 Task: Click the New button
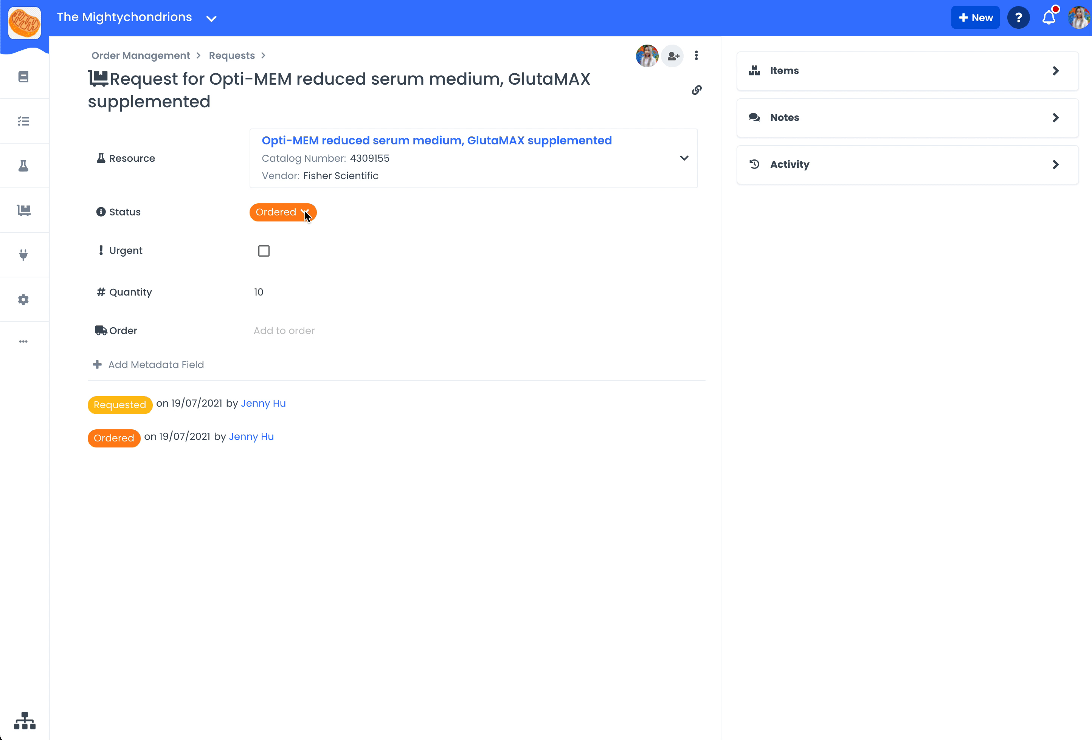(975, 18)
